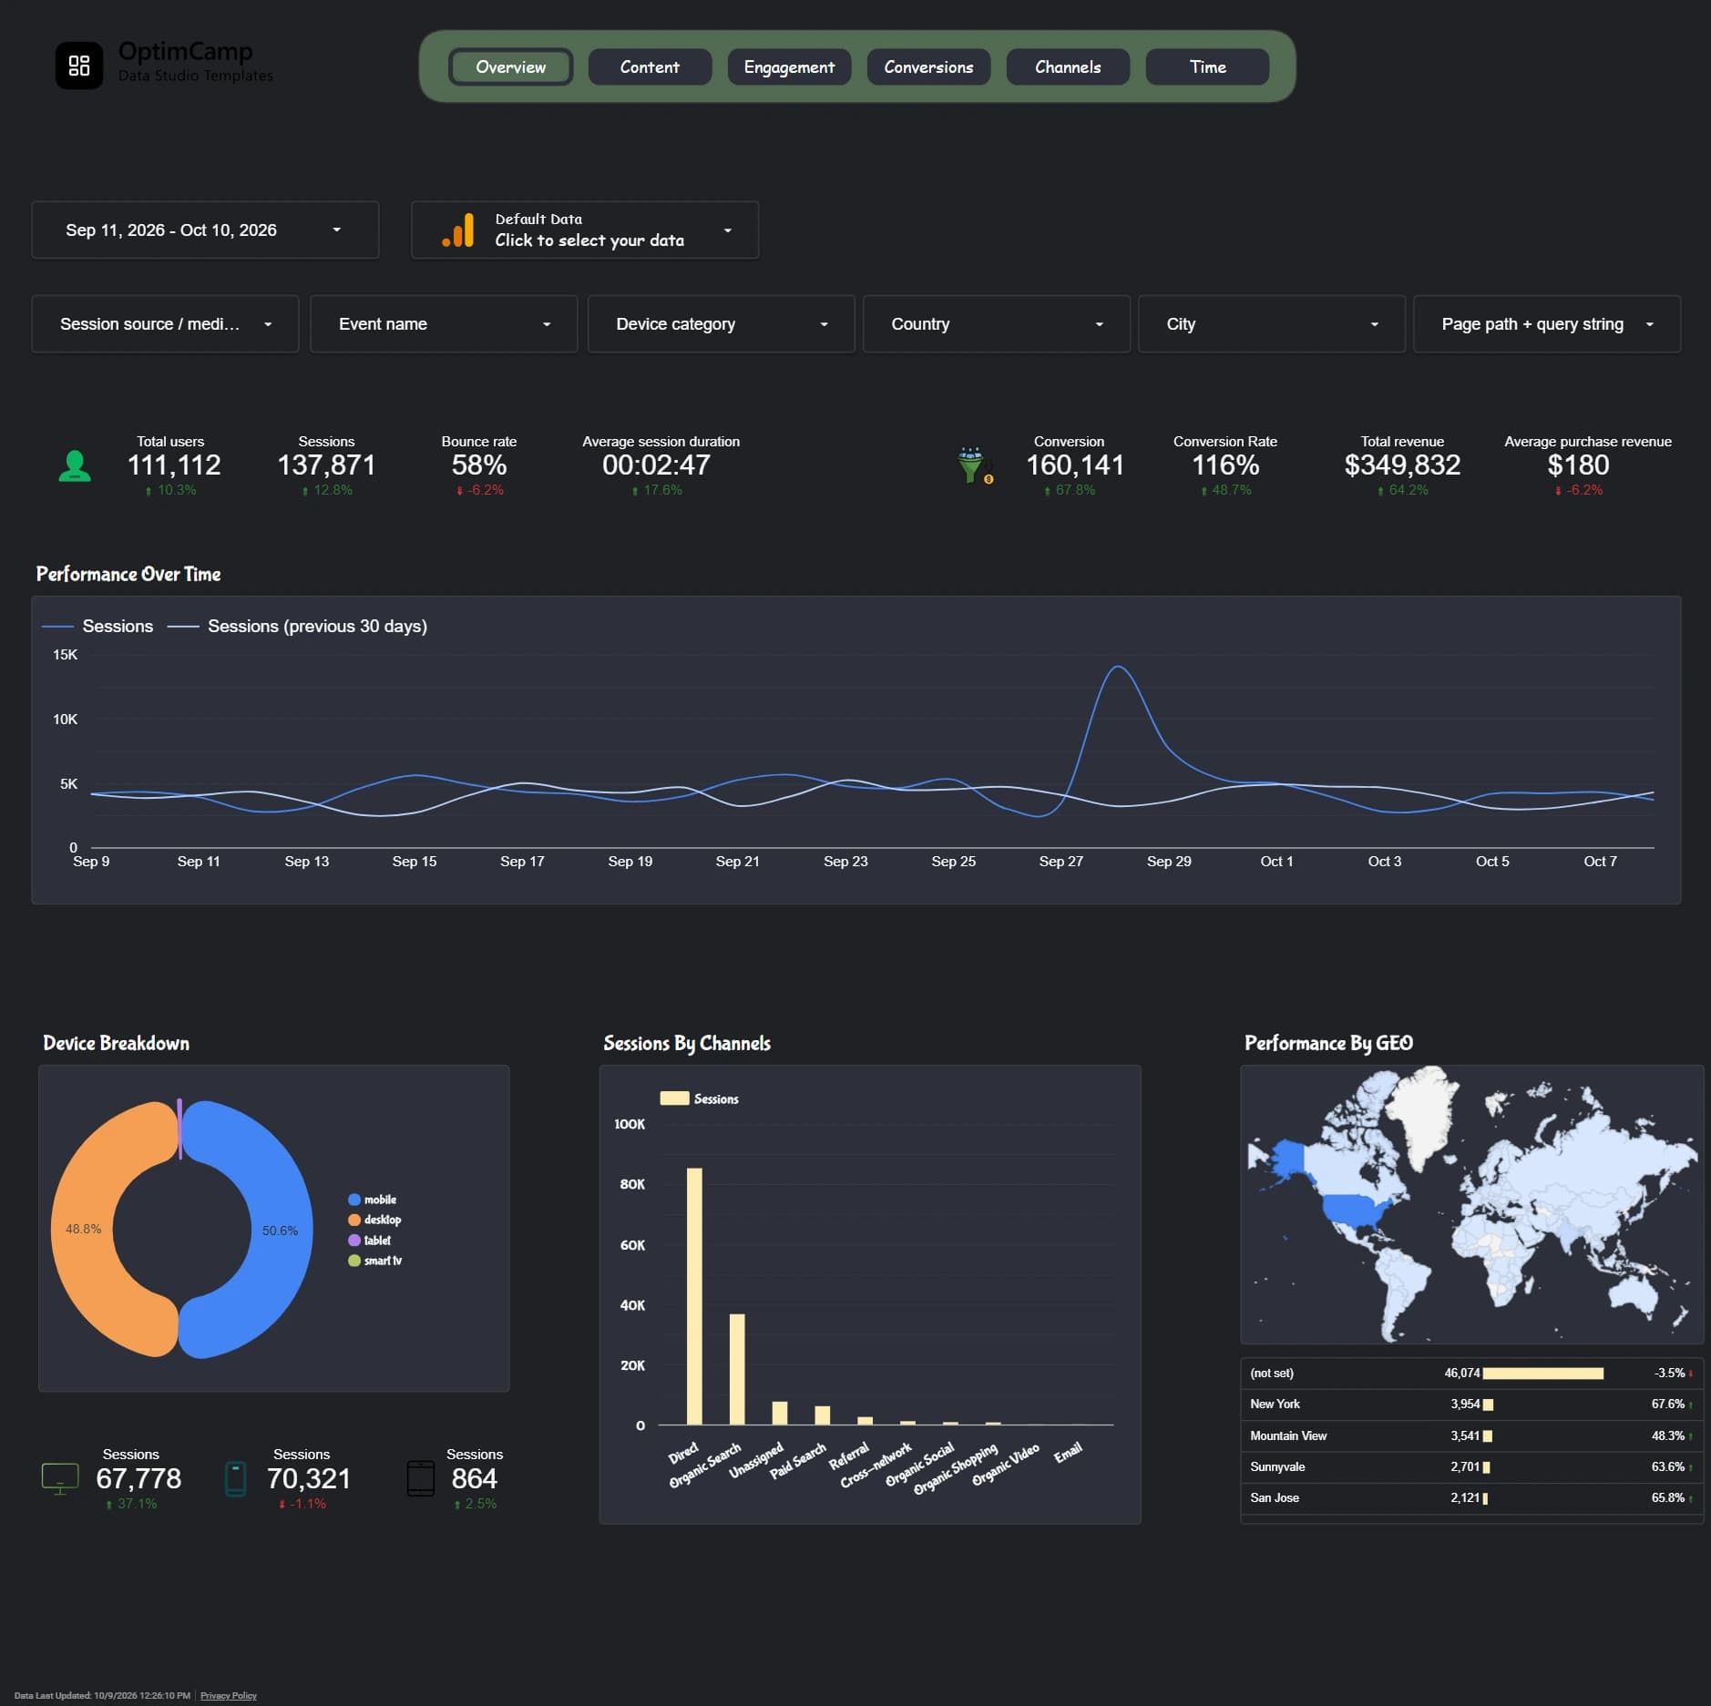This screenshot has height=1706, width=1711.
Task: Click the desktop legend dot
Action: click(354, 1220)
